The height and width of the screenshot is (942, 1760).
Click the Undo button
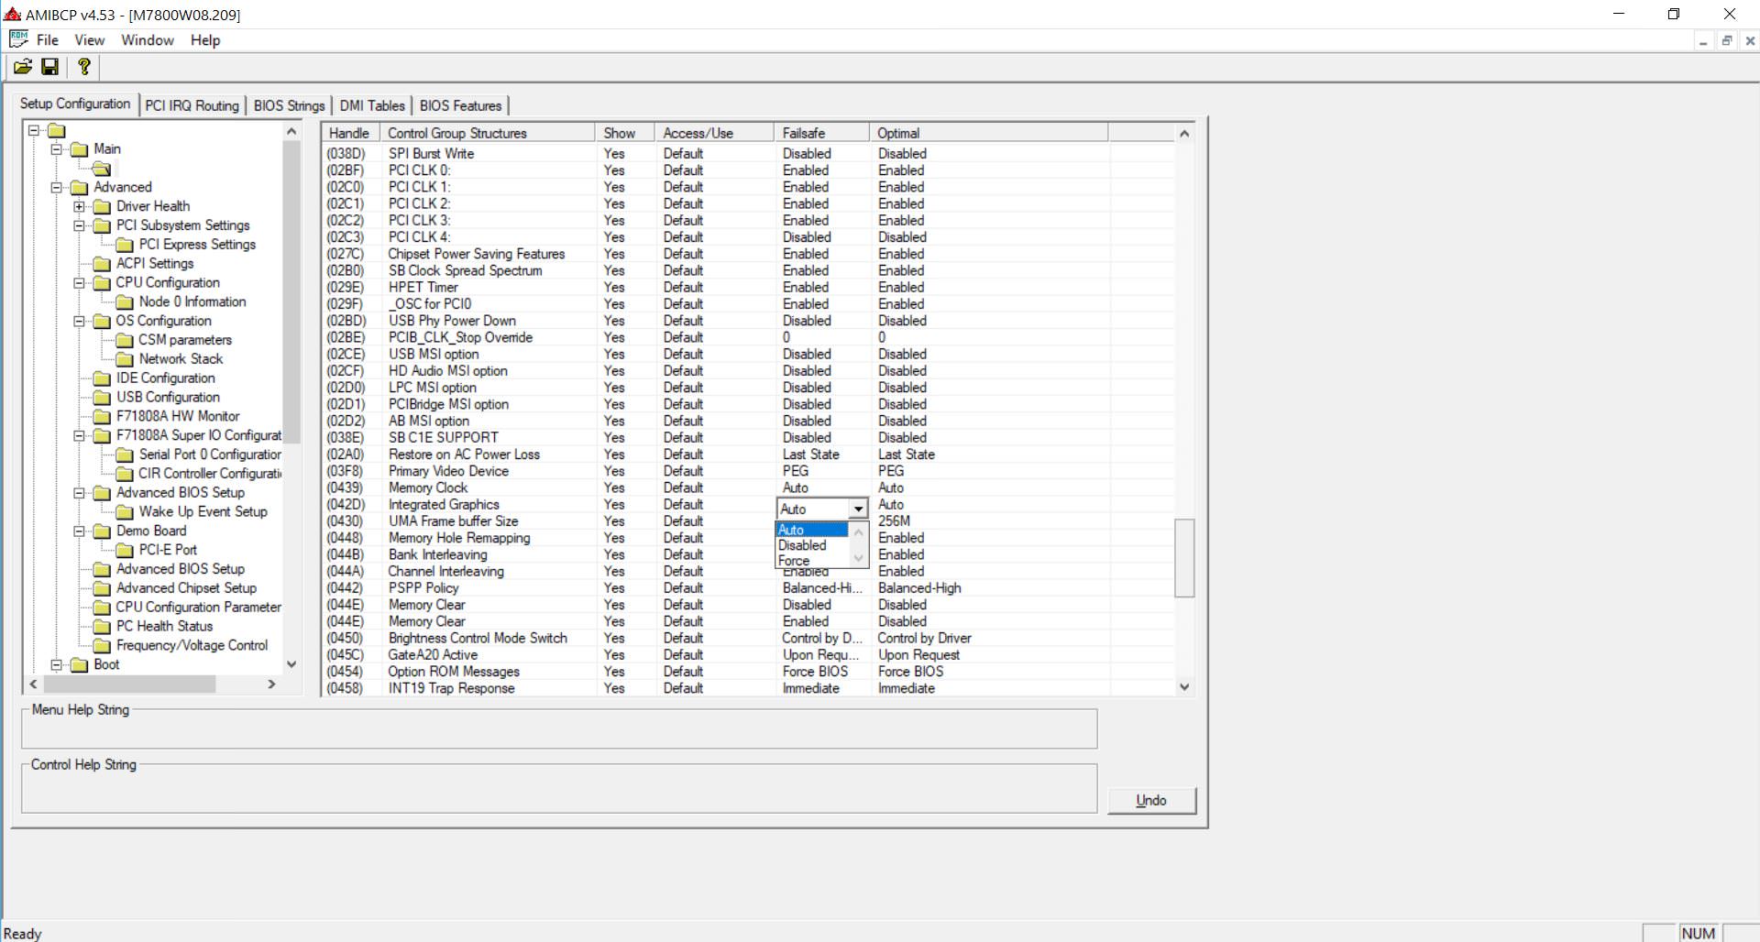[1151, 801]
